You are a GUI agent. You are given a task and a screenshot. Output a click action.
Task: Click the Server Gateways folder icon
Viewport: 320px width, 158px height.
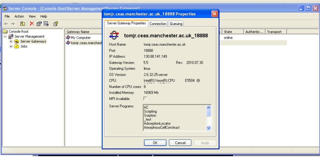click(x=17, y=41)
